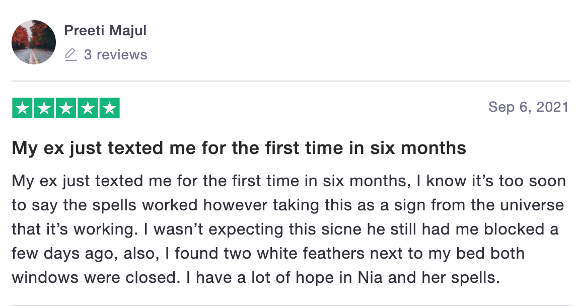Click "windows were closed" text in review
Screen dimensions: 576x306
96,278
